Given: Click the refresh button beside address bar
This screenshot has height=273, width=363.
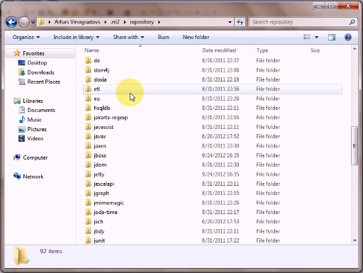Looking at the screenshot, I should [x=240, y=22].
